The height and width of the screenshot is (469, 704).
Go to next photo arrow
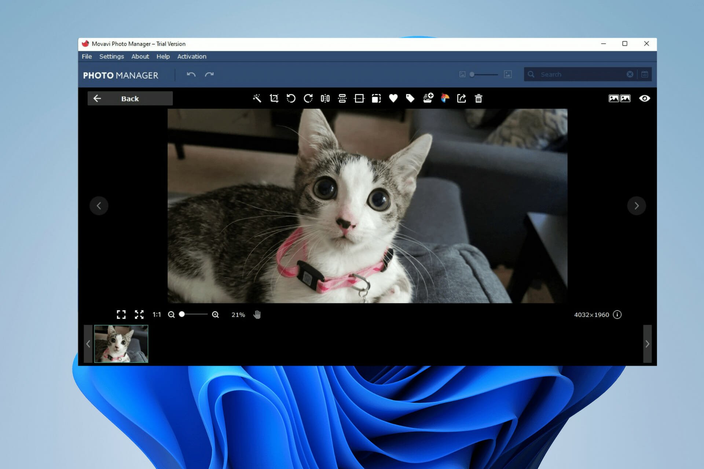(637, 206)
